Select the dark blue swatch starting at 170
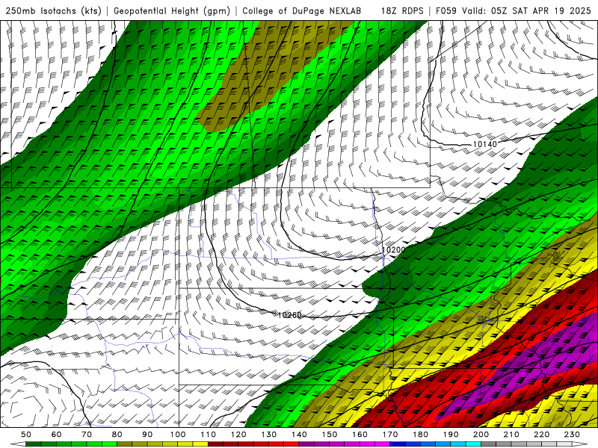 pos(398,444)
